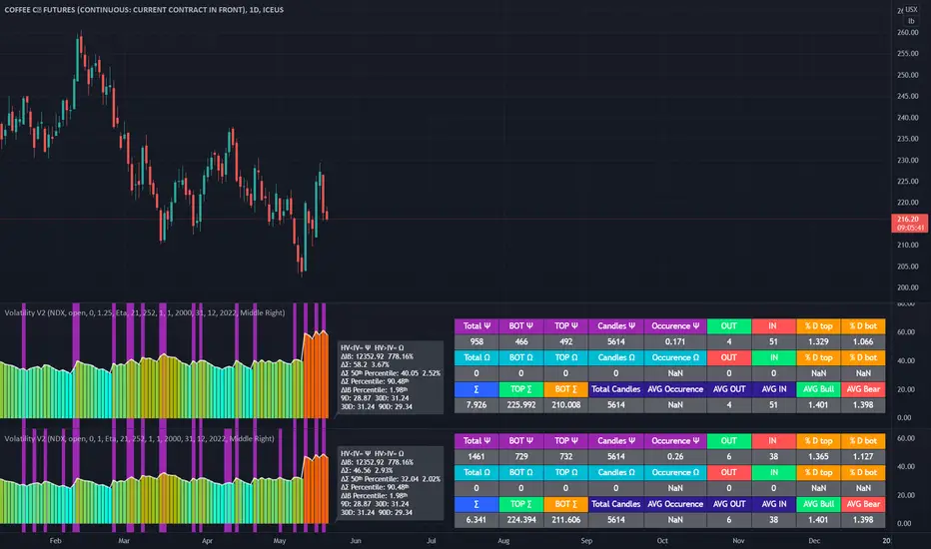The width and height of the screenshot is (931, 549).
Task: Click the Dec label on the time axis
Action: [814, 541]
